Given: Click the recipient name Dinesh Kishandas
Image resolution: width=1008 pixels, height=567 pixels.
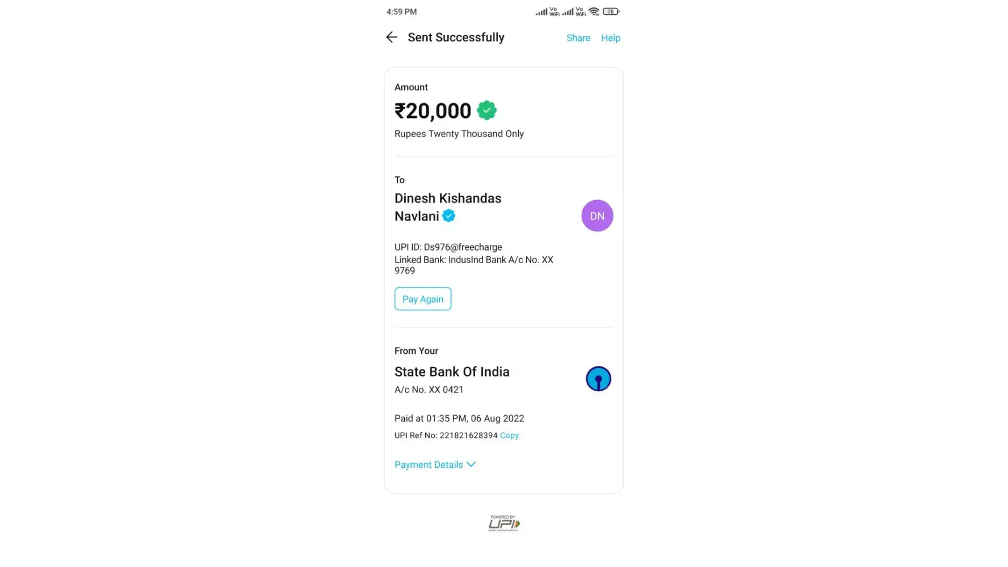Looking at the screenshot, I should pos(448,198).
